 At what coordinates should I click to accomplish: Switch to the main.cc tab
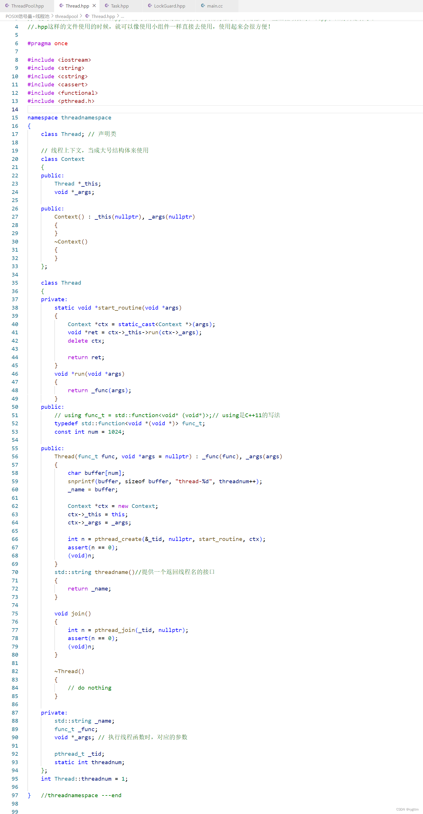coord(214,6)
